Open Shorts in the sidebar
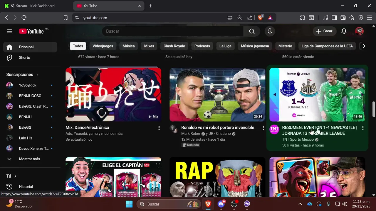 coord(30,57)
